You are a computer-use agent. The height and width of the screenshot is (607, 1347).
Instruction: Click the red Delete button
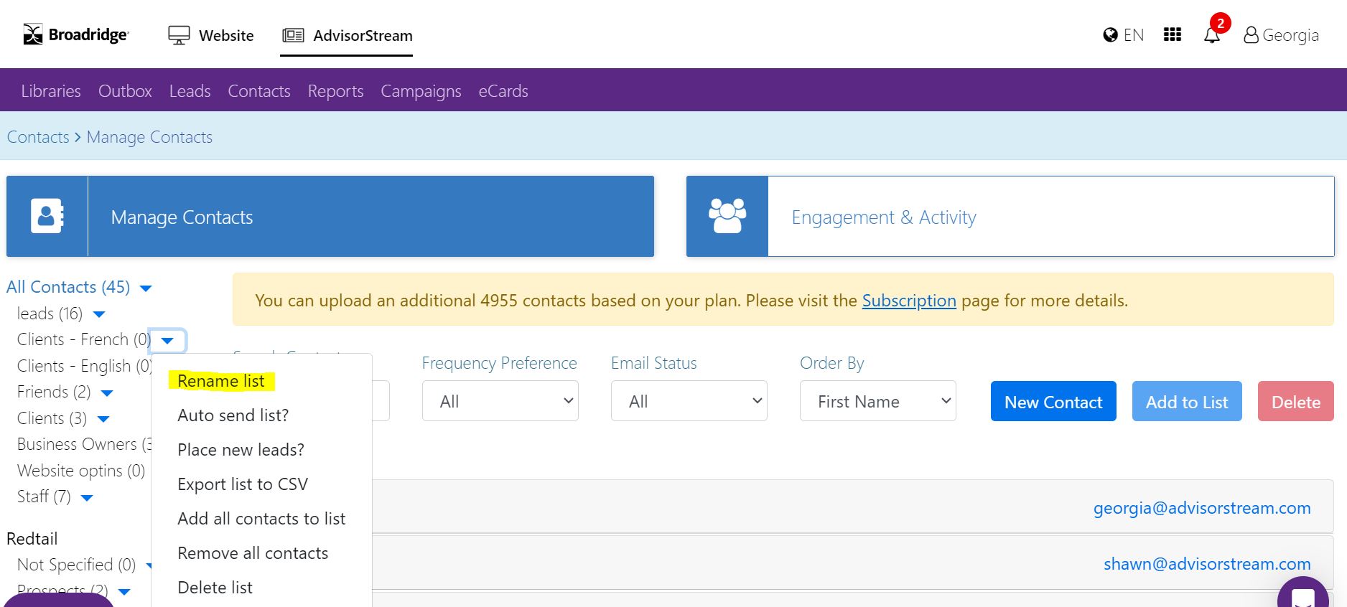1296,401
